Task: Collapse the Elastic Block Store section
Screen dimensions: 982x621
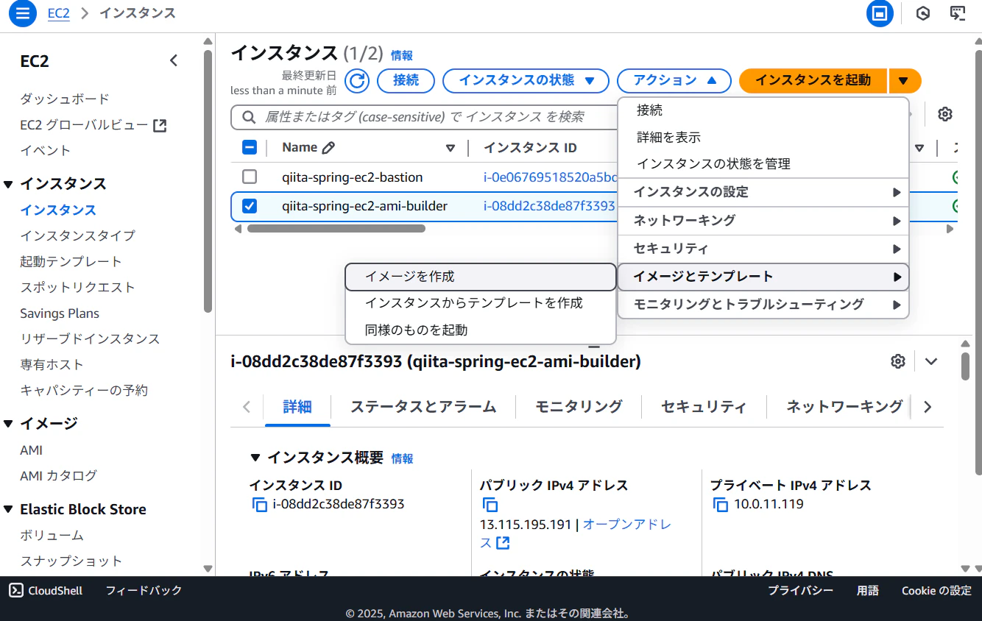Action: click(8, 509)
